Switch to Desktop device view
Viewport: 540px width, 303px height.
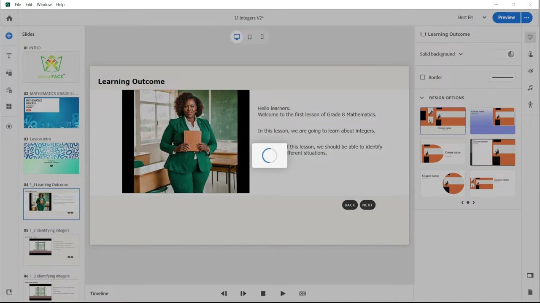pyautogui.click(x=237, y=37)
